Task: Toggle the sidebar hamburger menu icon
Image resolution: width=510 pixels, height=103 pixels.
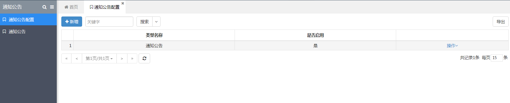Action: (52, 7)
